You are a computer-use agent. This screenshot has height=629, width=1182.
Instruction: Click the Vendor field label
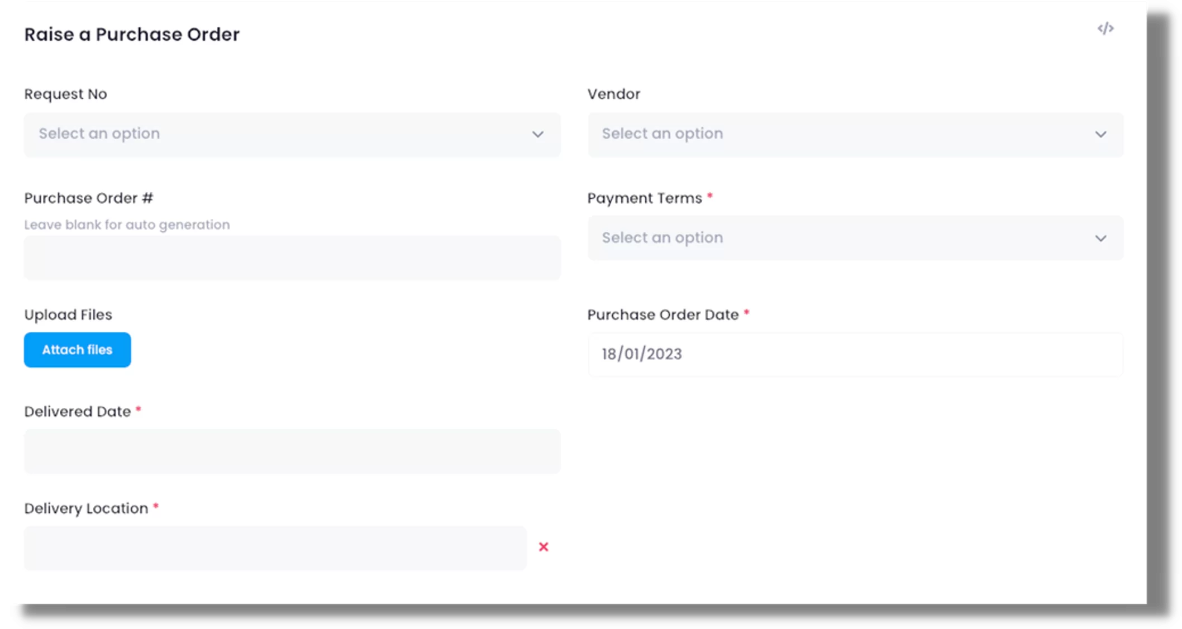613,94
